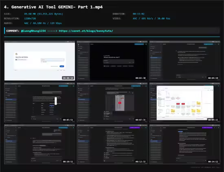224x172 pixels.
Task: Open the thumbnail stamped 00:04:10
Action: (x=185, y=61)
